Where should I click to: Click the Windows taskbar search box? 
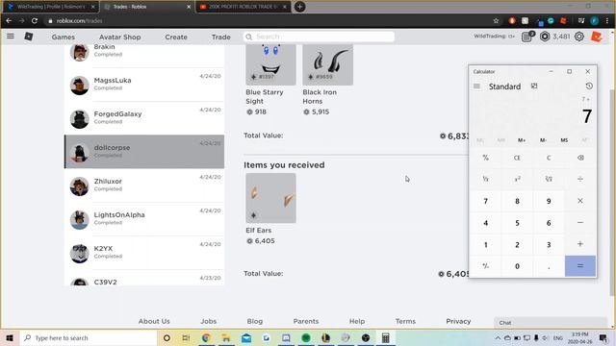(x=88, y=337)
